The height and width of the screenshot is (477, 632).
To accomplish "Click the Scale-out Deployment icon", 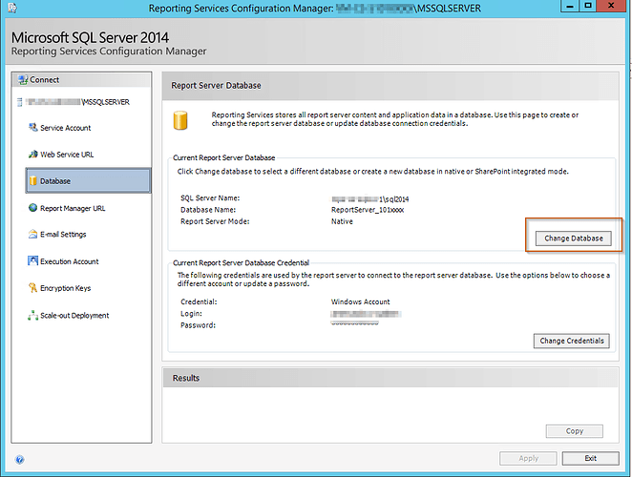I will pyautogui.click(x=33, y=316).
